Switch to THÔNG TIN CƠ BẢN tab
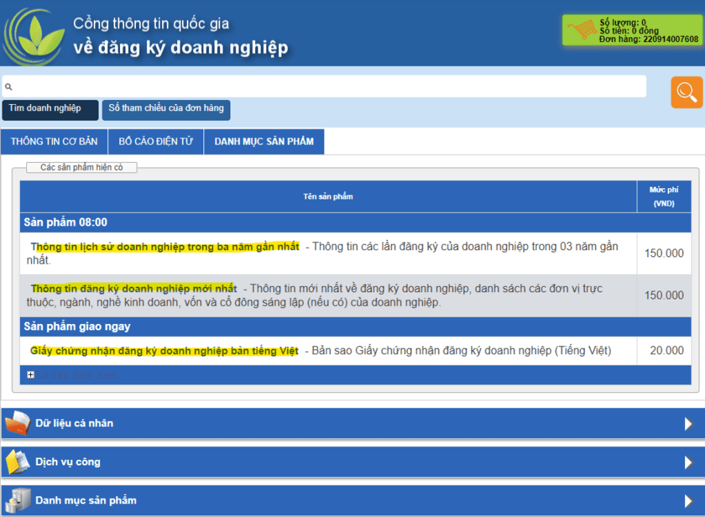The height and width of the screenshot is (517, 705). [54, 141]
